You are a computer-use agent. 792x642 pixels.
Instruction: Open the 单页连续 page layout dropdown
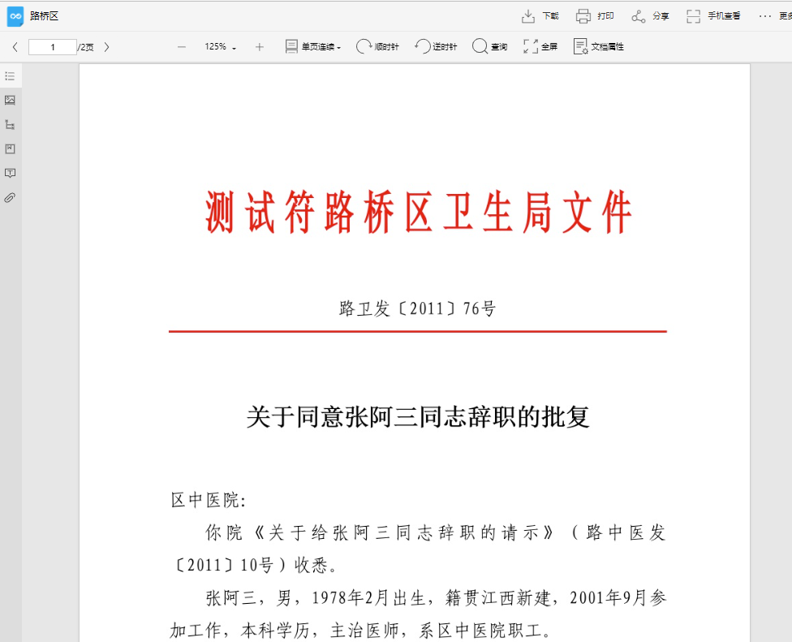click(313, 47)
